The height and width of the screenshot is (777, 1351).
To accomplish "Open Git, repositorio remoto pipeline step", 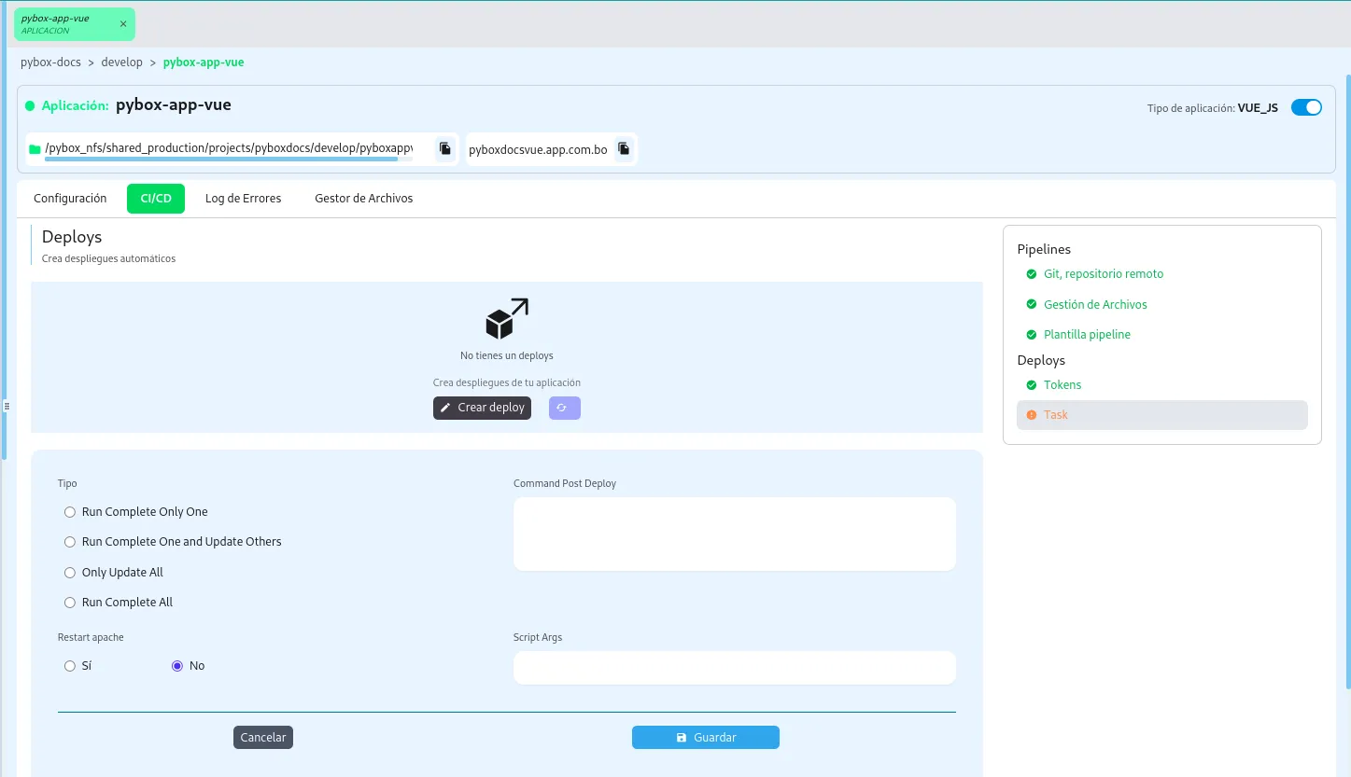I will (x=1104, y=274).
